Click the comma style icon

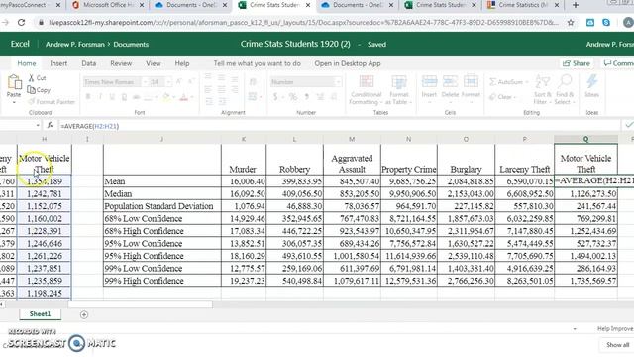(307, 97)
